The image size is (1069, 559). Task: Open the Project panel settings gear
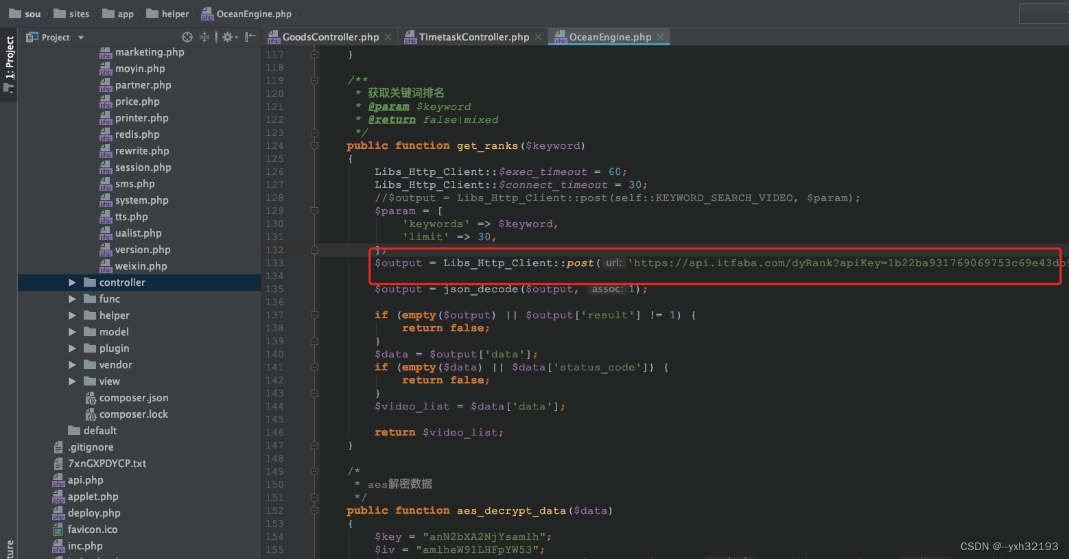pyautogui.click(x=229, y=37)
